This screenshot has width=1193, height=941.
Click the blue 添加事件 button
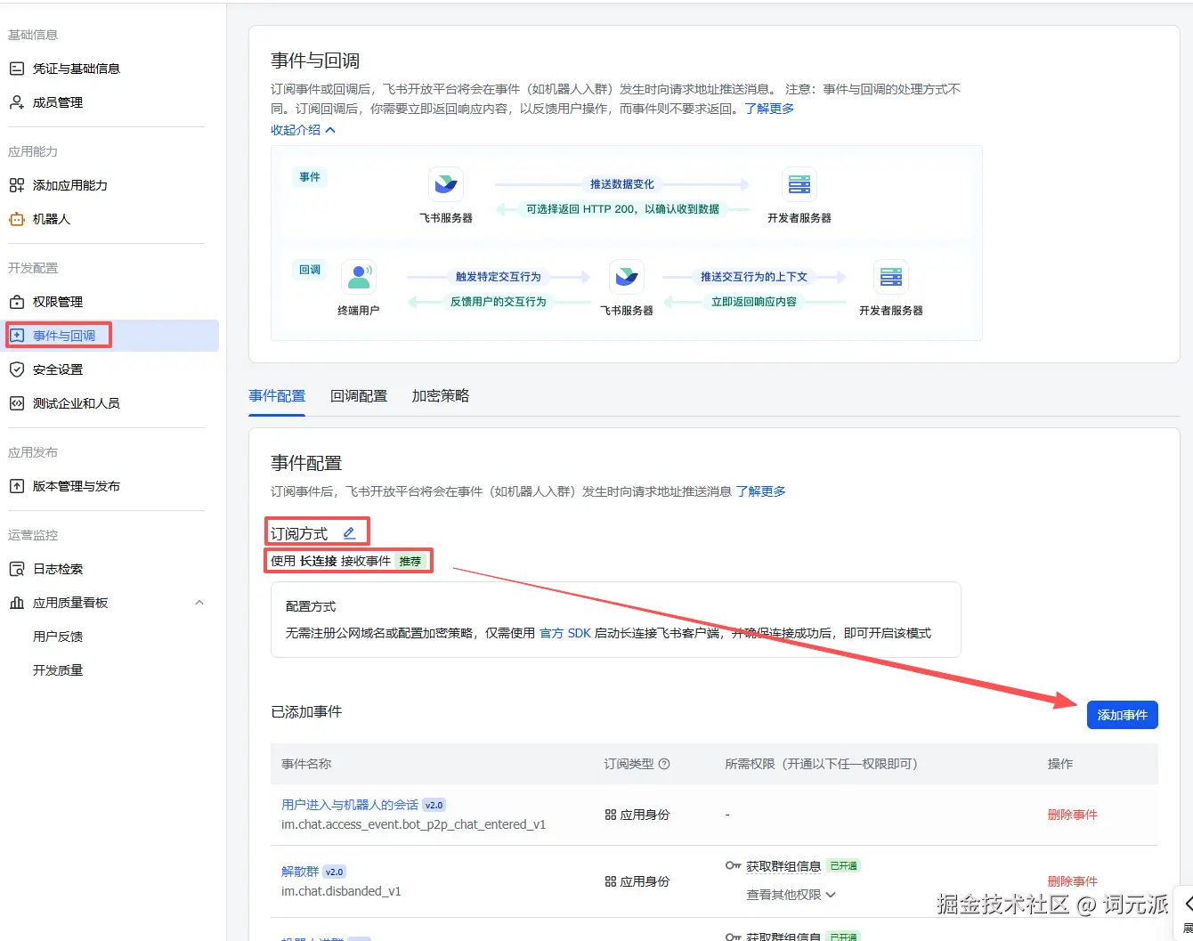(x=1122, y=715)
